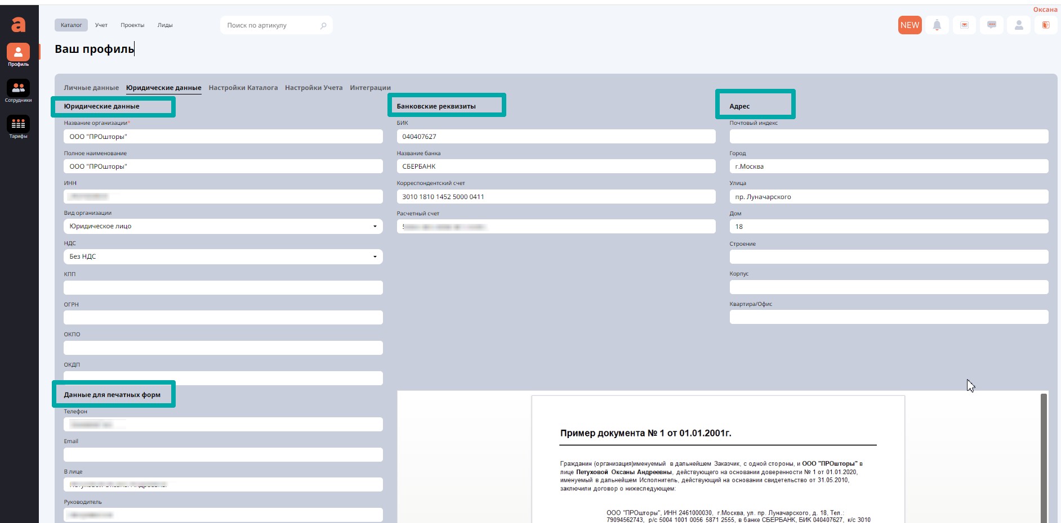1061x523 pixels.
Task: Click the Почтовый индекс input field
Action: 889,137
